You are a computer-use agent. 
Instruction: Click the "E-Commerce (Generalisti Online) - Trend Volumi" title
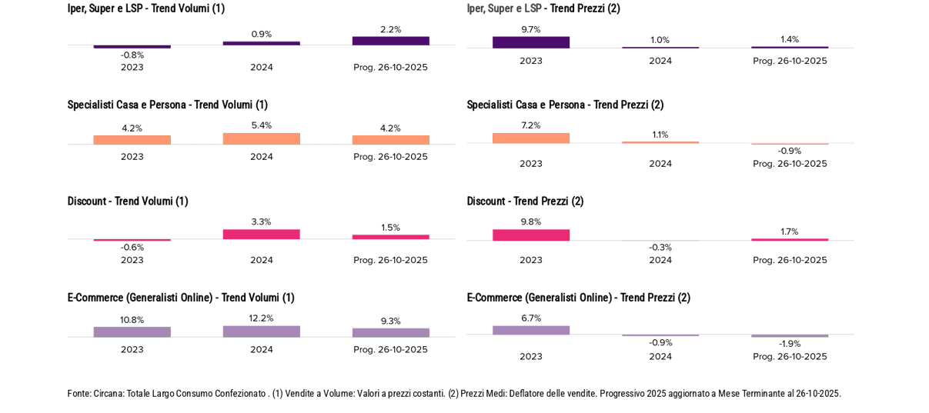click(181, 298)
